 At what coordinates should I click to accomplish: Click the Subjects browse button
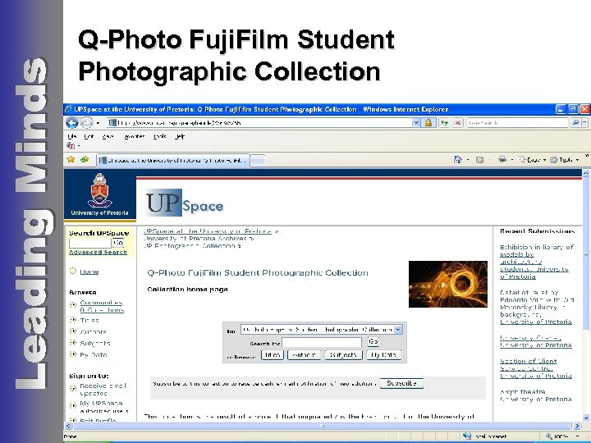click(x=343, y=355)
